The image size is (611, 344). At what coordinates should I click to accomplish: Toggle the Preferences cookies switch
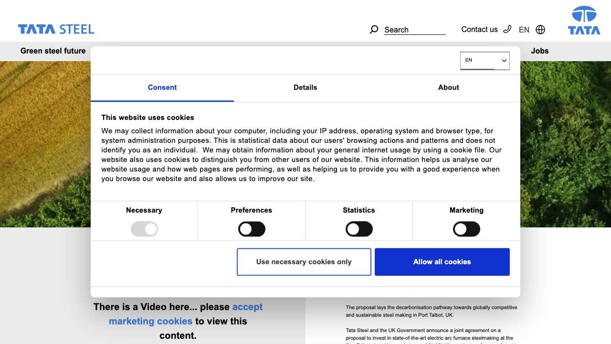tap(252, 229)
